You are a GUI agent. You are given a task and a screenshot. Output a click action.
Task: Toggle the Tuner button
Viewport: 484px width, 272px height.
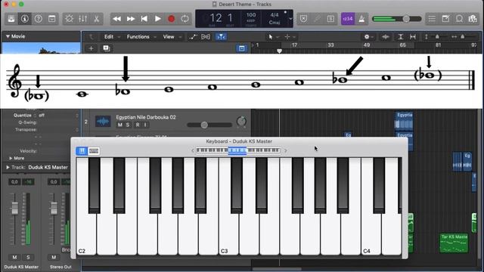pos(317,19)
